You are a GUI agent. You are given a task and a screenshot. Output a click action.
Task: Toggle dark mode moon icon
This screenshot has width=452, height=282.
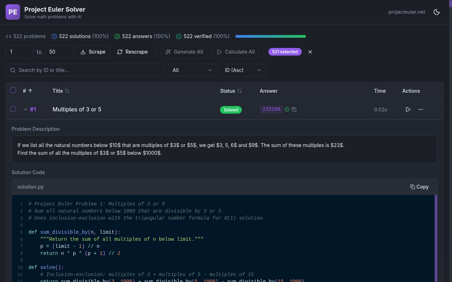436,12
